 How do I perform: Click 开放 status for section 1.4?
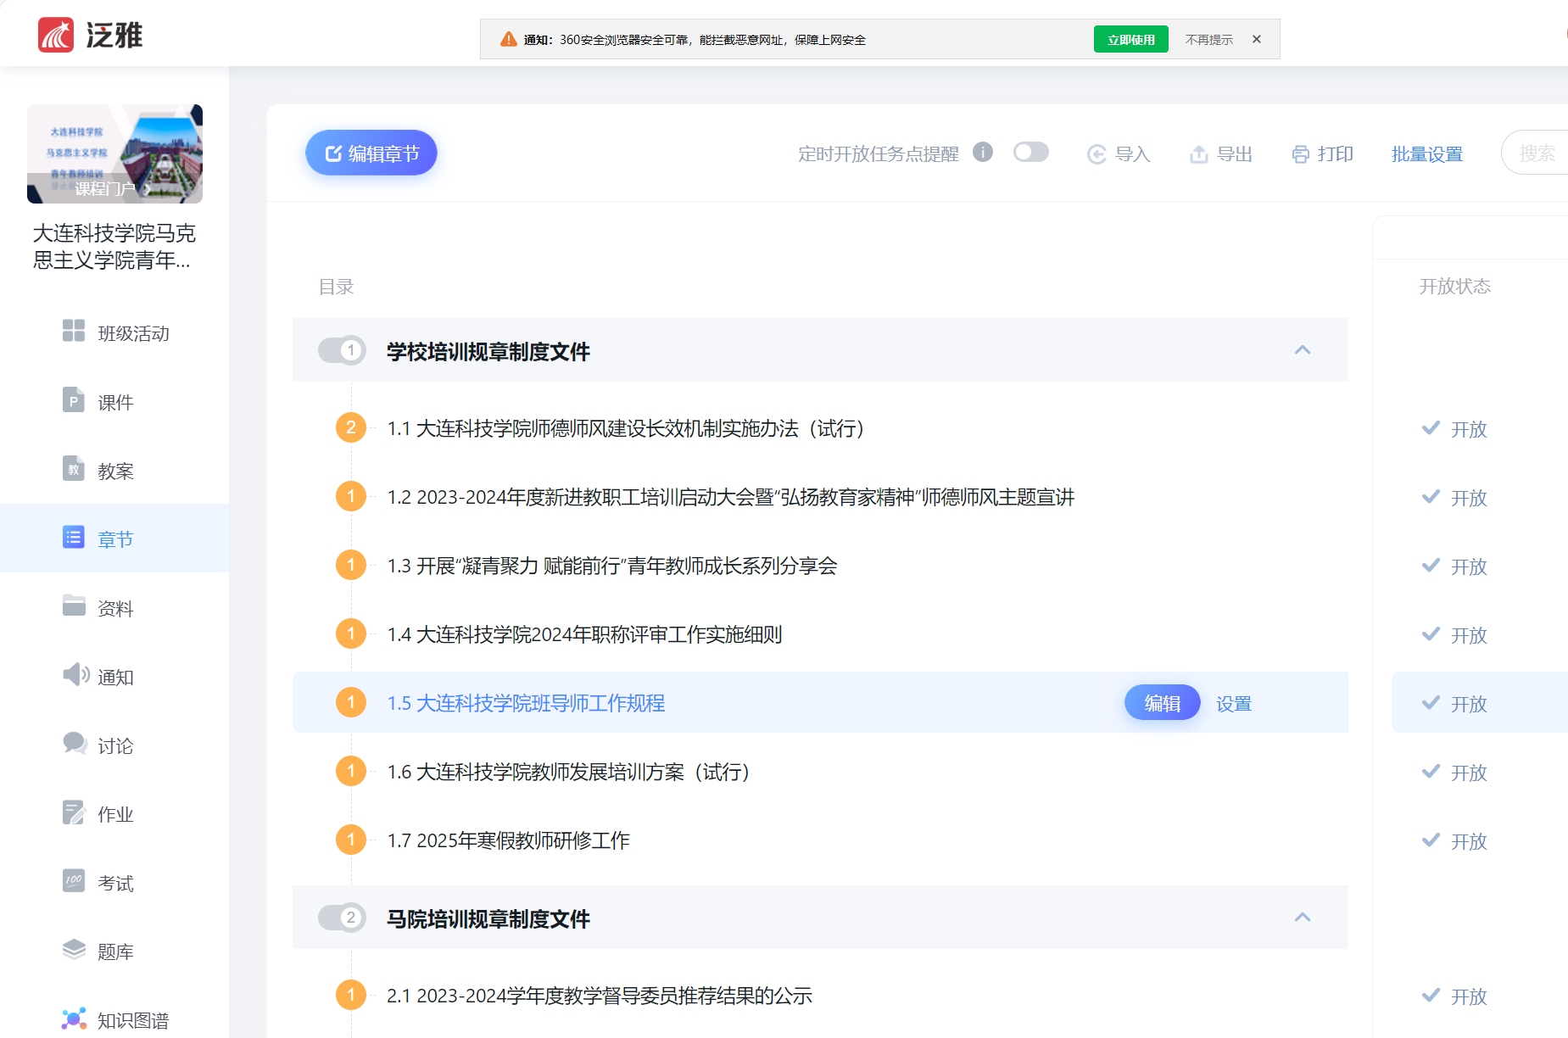(1455, 635)
